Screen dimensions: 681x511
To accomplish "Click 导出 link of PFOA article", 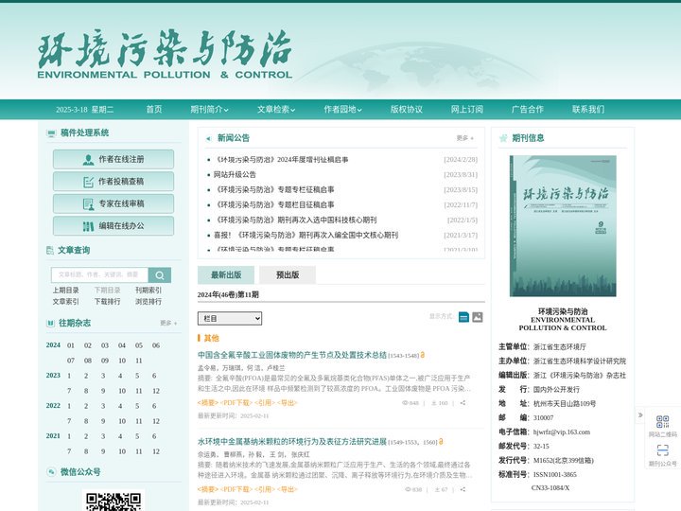I will [288, 403].
